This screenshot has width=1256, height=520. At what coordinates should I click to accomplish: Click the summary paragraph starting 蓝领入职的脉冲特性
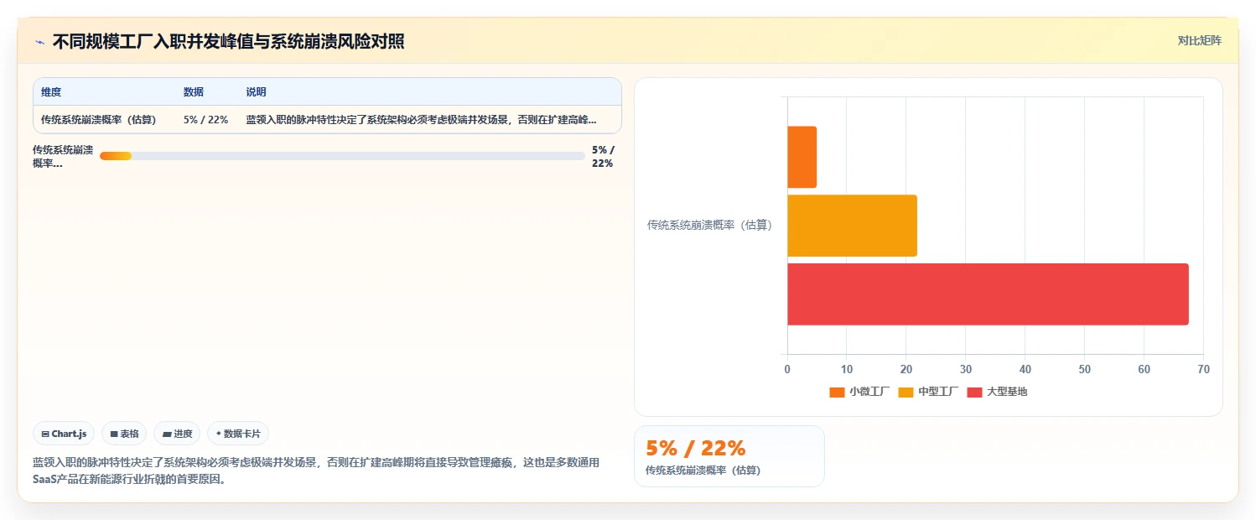[316, 471]
